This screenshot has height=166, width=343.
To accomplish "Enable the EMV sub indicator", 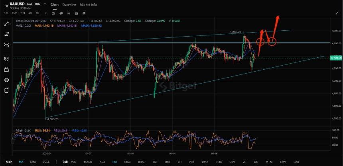I will 283,162.
